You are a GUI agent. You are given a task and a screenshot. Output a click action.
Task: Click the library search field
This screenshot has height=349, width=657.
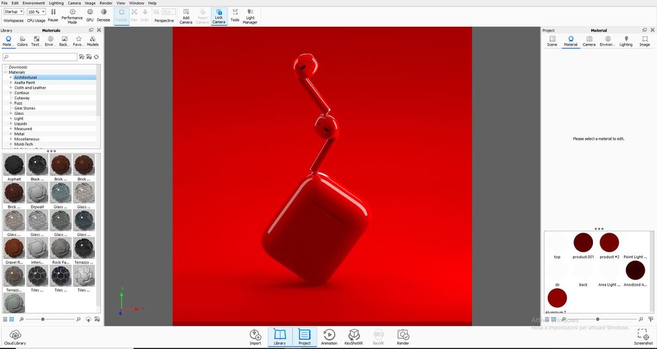(41, 57)
